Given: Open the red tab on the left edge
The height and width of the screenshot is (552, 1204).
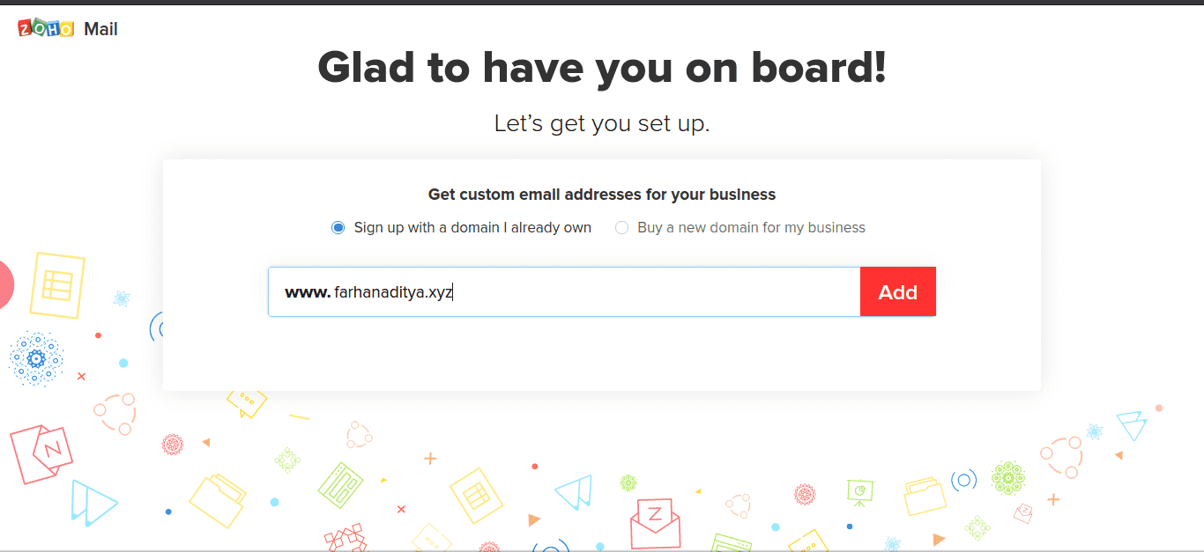Looking at the screenshot, I should (x=4, y=285).
